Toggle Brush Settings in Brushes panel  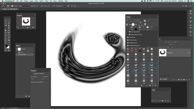145,21
